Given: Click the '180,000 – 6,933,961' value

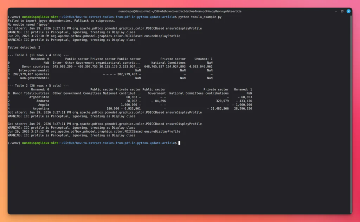Looking at the screenshot, I should 123,109.
